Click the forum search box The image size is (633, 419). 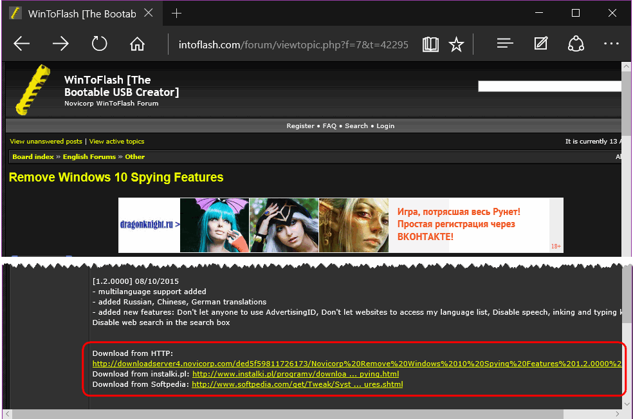point(549,86)
